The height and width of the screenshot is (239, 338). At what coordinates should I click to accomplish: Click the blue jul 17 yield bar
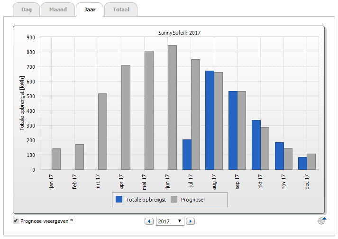pyautogui.click(x=187, y=155)
